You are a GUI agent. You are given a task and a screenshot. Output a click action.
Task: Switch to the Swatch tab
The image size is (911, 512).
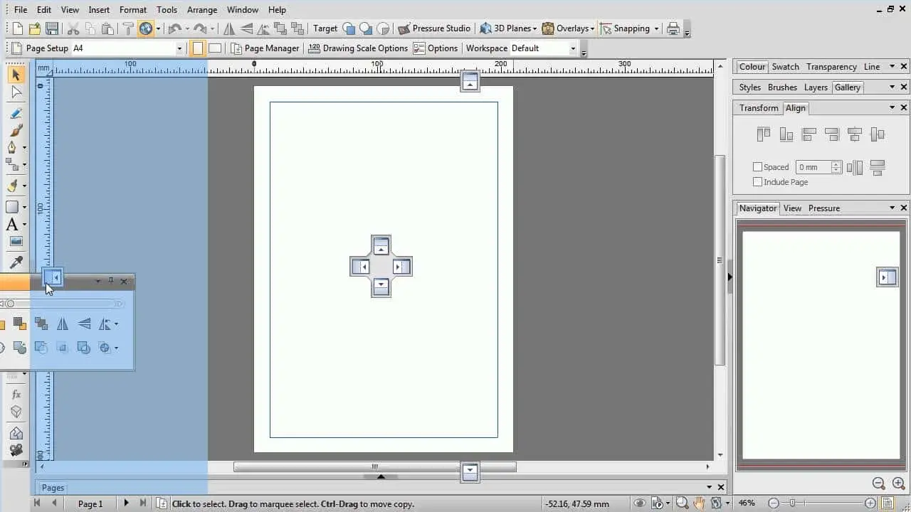click(785, 67)
